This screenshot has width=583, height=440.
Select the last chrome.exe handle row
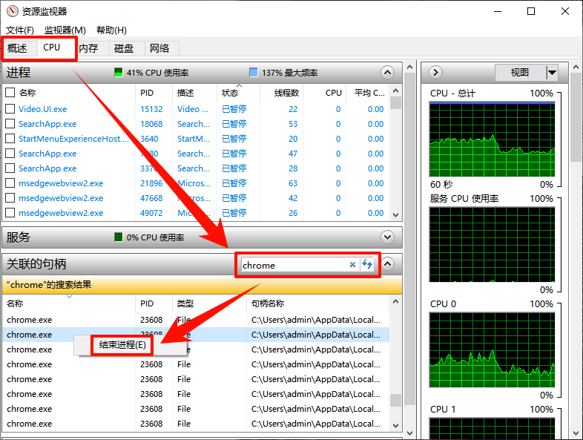click(196, 424)
